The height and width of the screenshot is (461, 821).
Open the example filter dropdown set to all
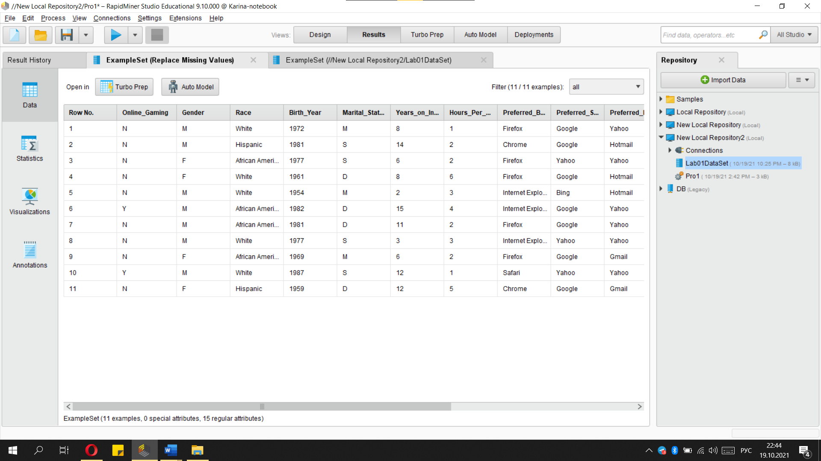[606, 87]
